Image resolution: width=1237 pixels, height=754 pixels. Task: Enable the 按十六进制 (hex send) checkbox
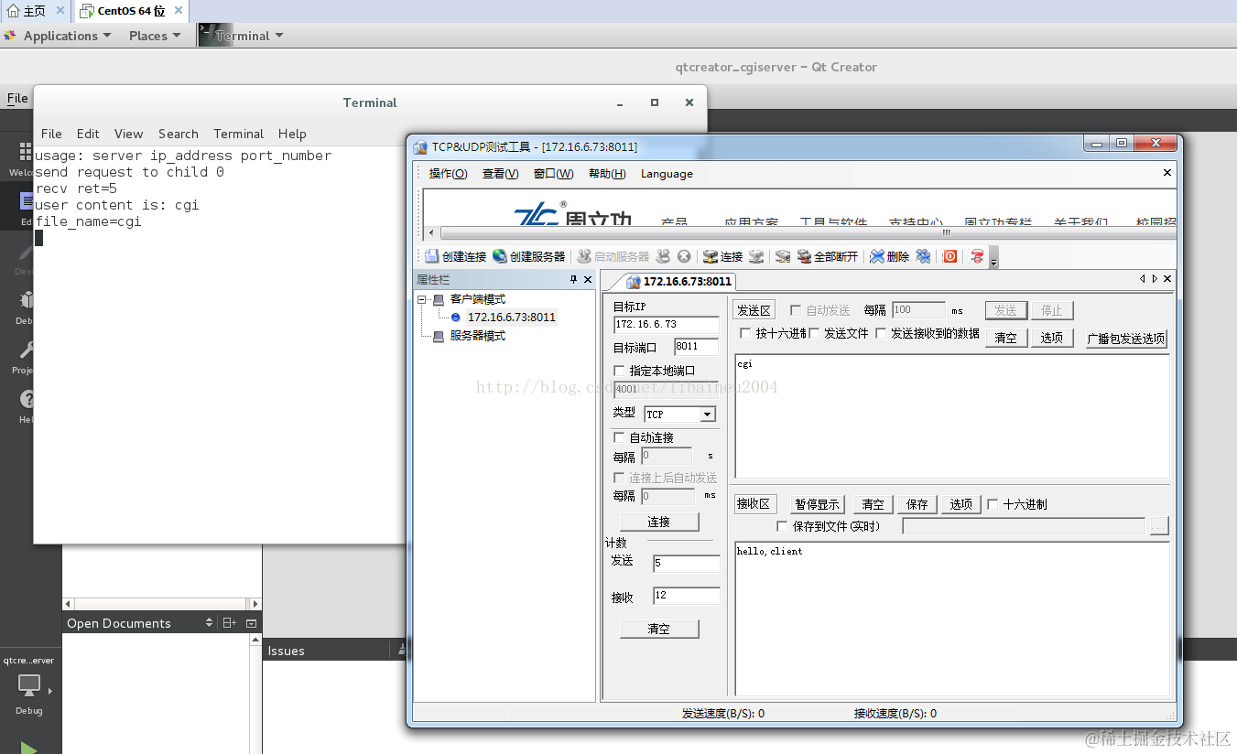[745, 333]
